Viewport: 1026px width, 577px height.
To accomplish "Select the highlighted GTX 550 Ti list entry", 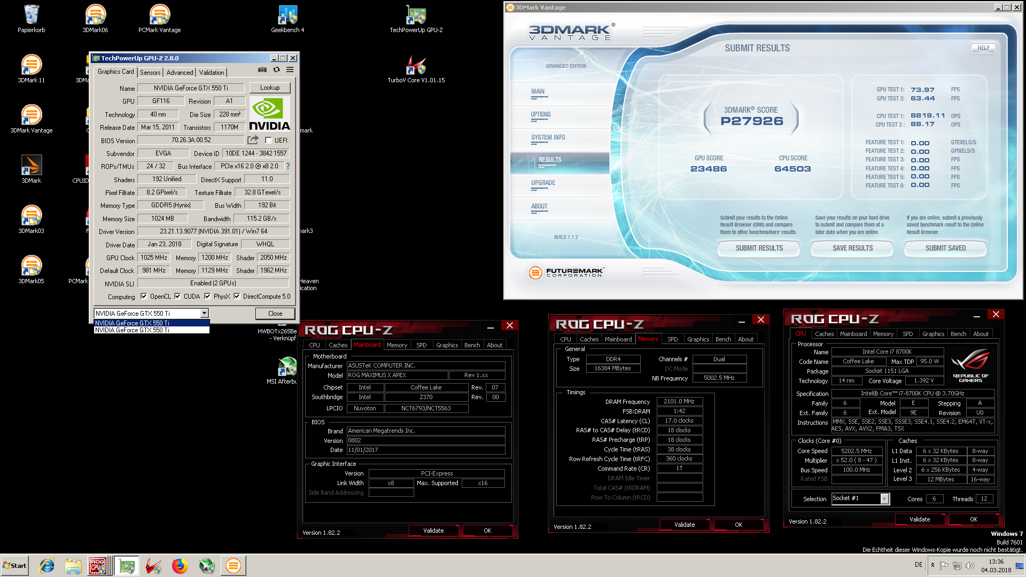I will coord(151,323).
